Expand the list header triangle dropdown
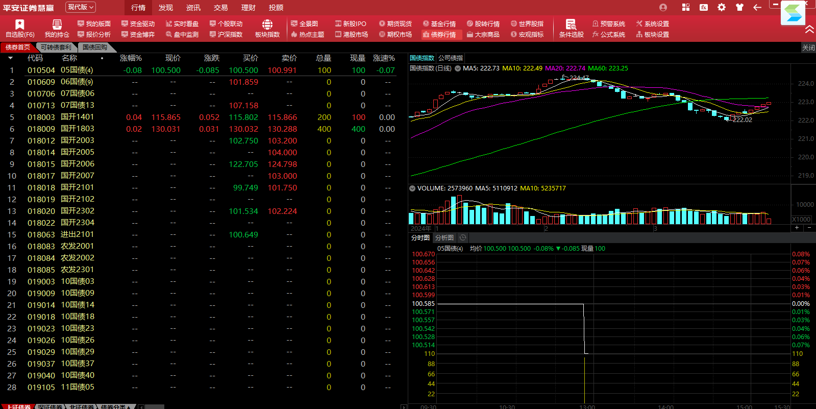816x409 pixels. click(x=10, y=58)
